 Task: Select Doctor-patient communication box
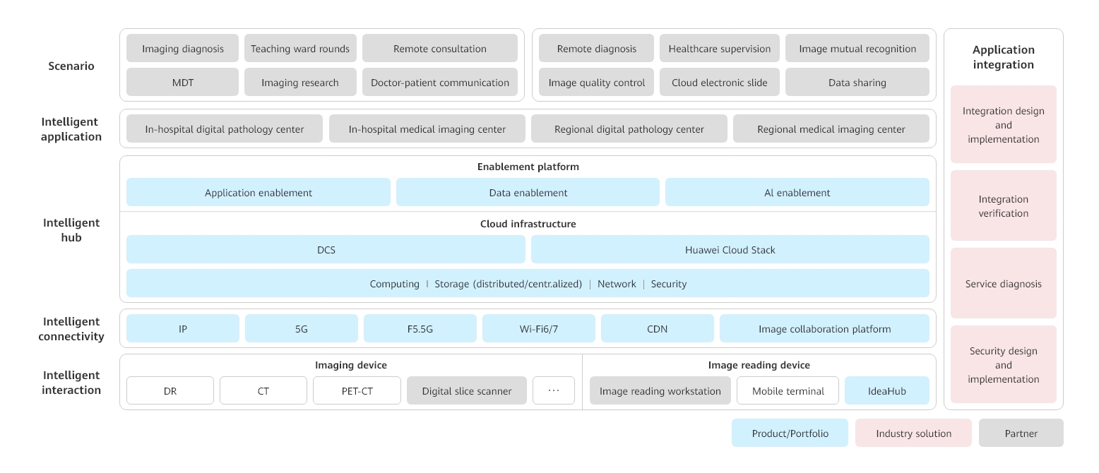pos(440,83)
